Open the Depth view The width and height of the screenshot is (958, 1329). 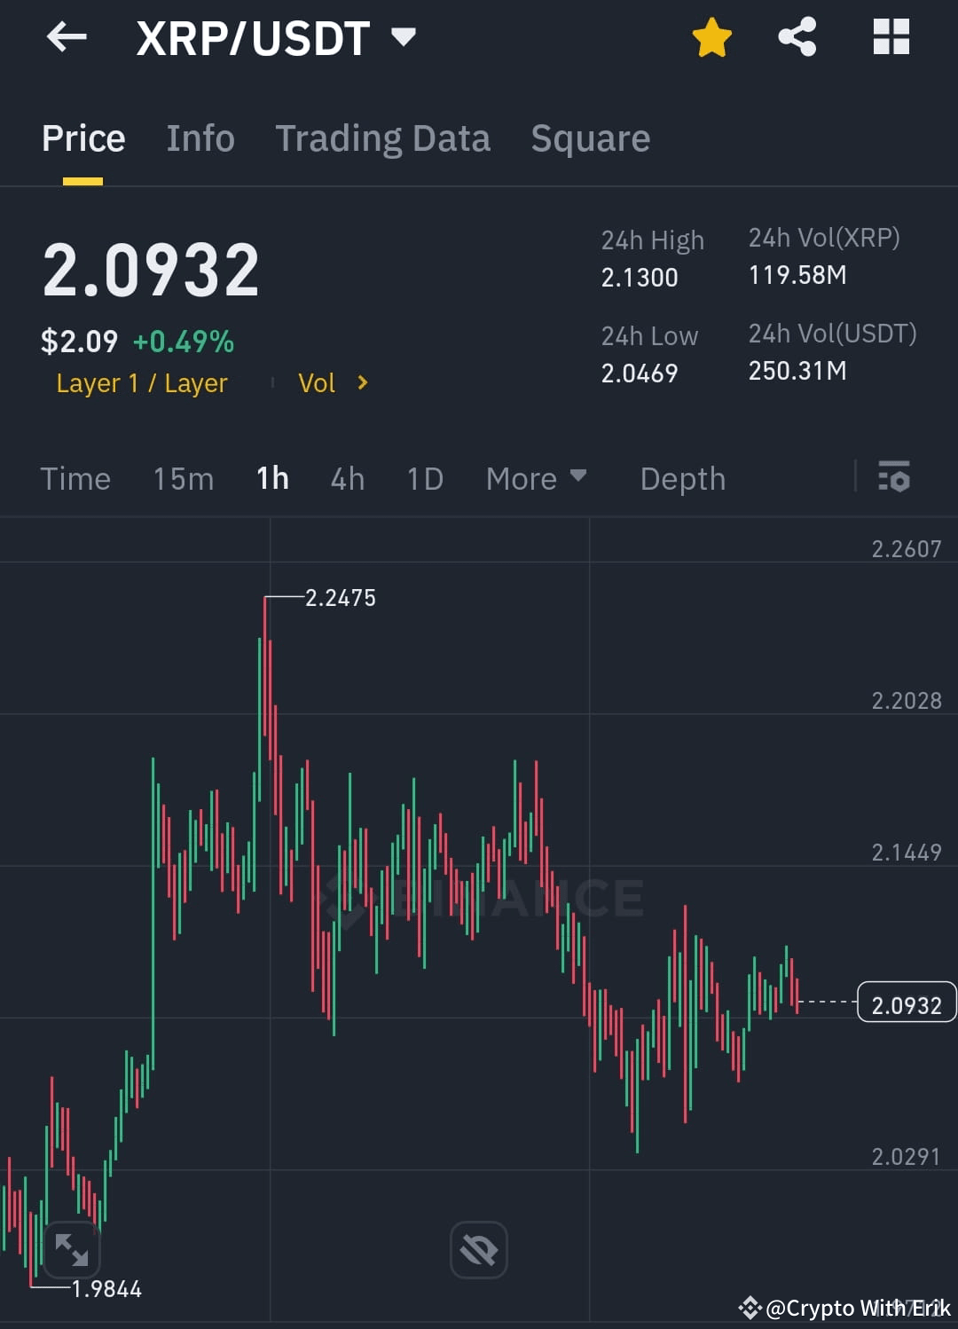(x=682, y=478)
